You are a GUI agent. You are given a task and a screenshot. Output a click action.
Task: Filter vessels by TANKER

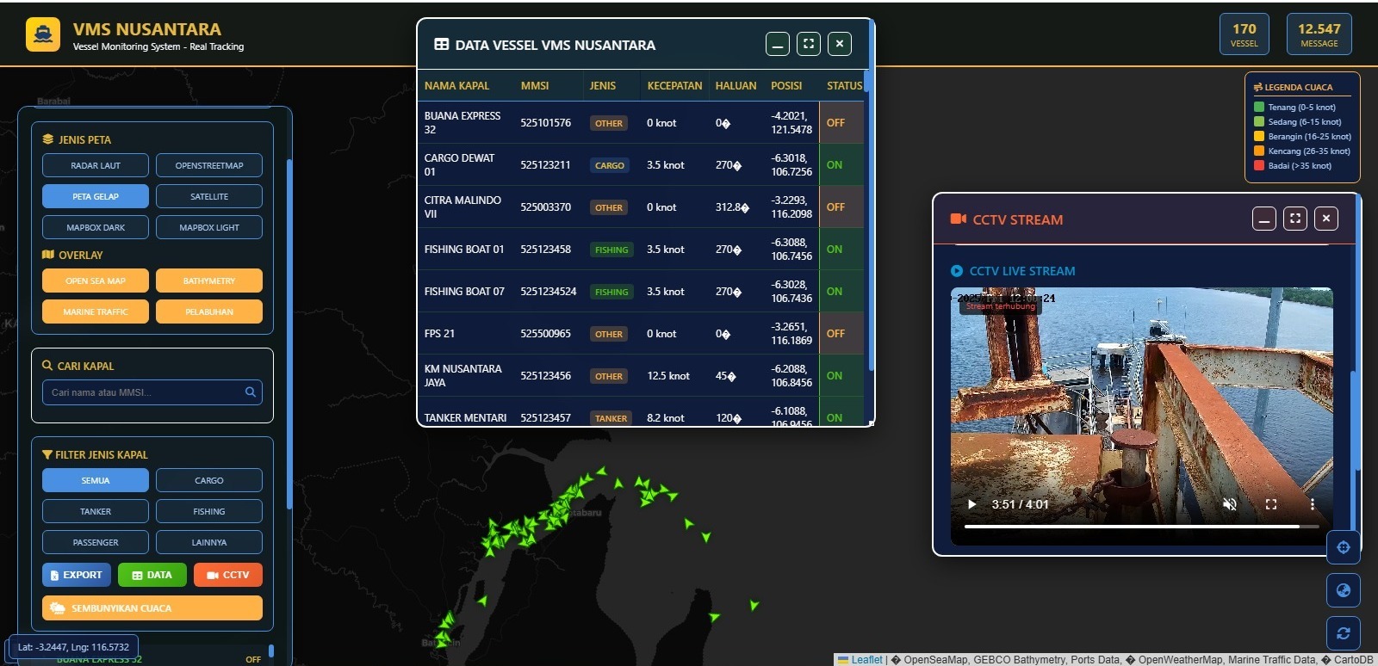[96, 511]
